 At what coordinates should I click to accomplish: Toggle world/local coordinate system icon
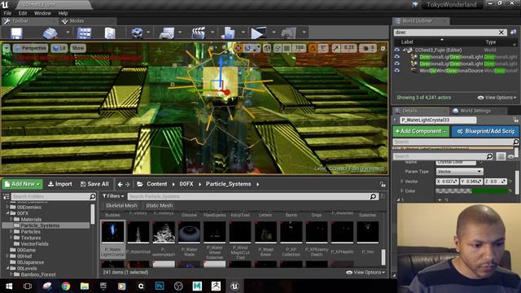[267, 49]
